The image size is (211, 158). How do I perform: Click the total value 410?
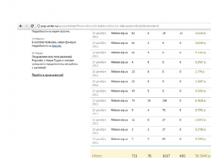pyautogui.click(x=182, y=156)
